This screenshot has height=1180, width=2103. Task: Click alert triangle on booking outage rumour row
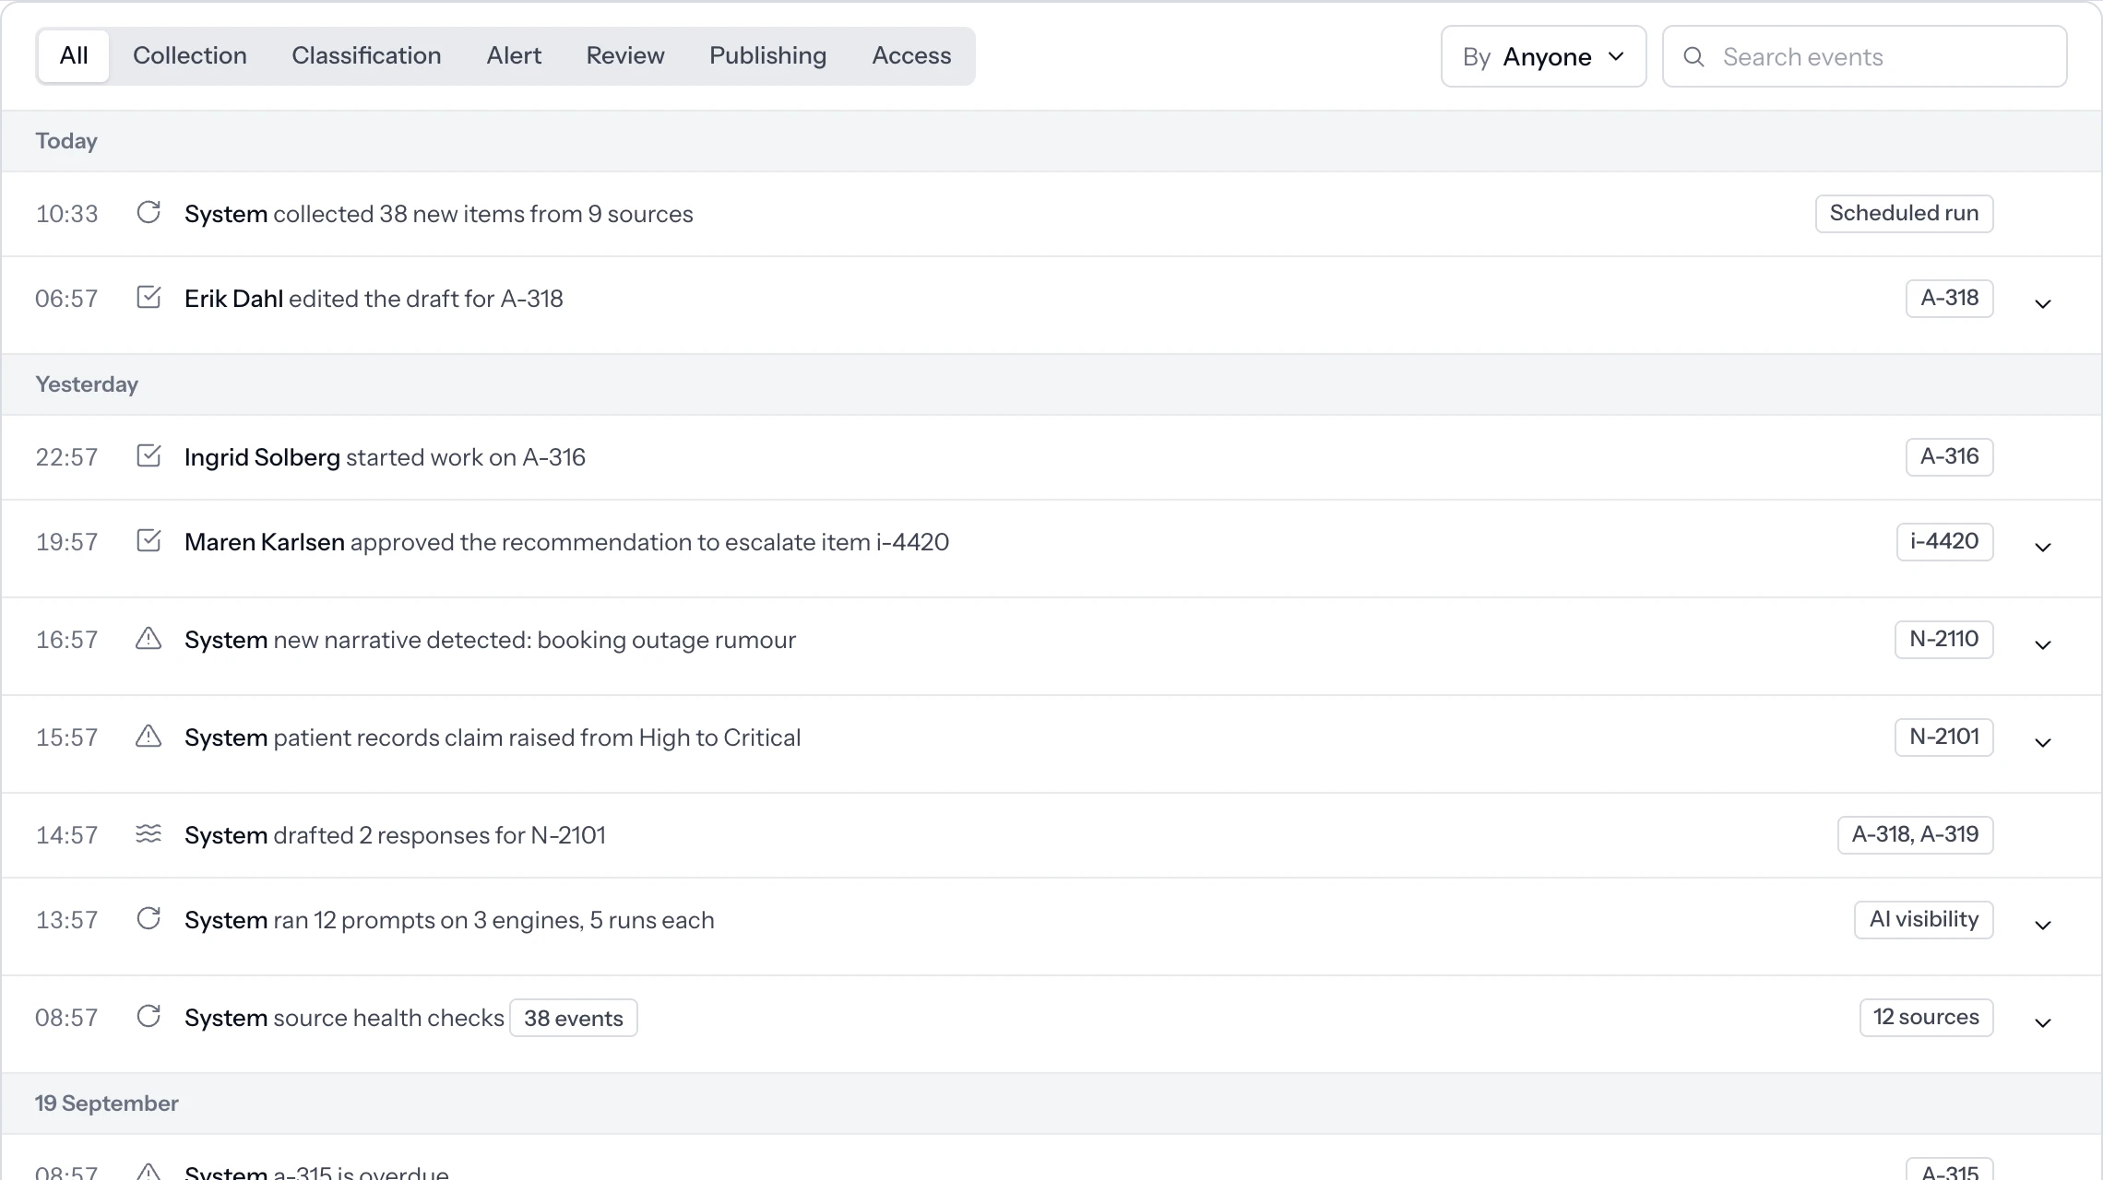(x=149, y=639)
